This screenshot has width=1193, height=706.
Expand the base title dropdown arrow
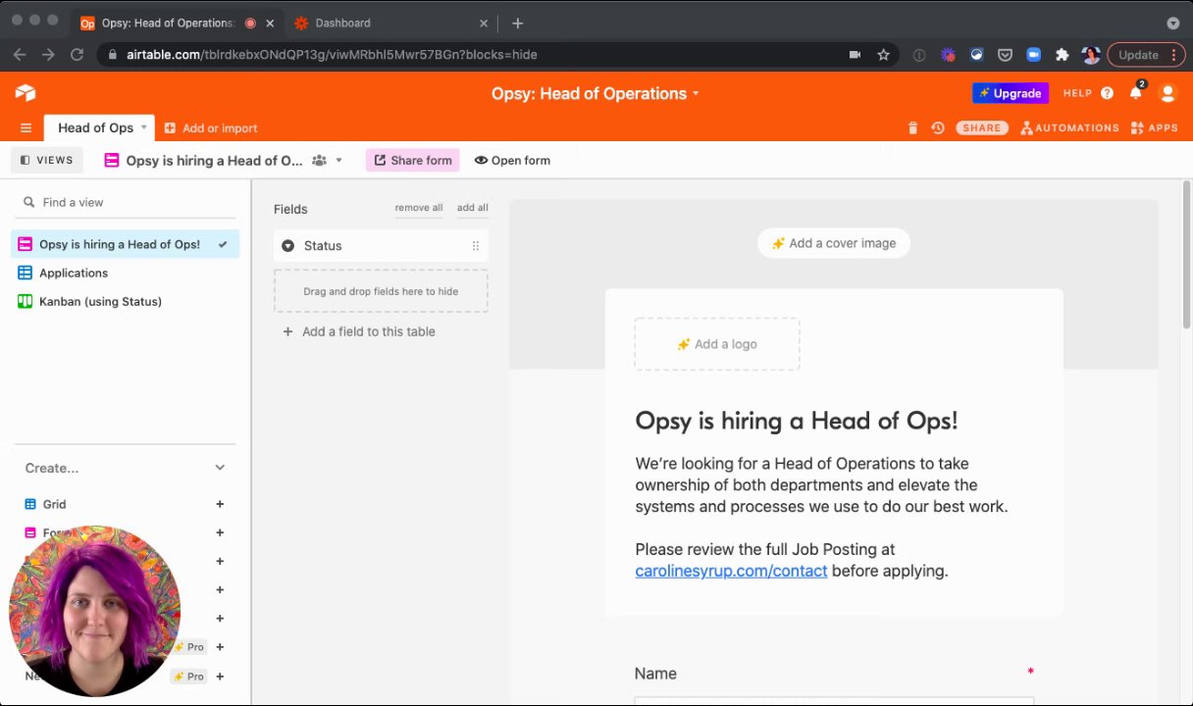(696, 93)
